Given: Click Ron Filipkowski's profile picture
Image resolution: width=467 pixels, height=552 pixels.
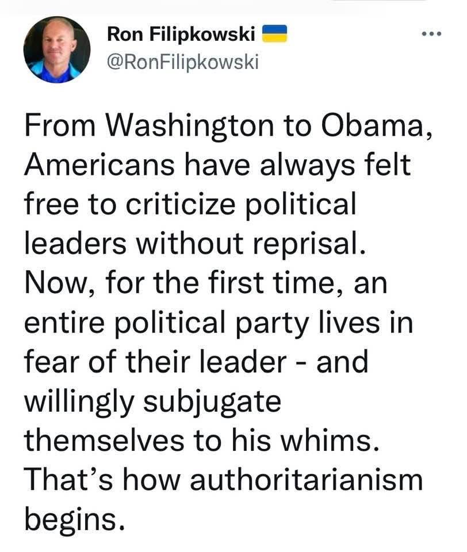Looking at the screenshot, I should [57, 49].
